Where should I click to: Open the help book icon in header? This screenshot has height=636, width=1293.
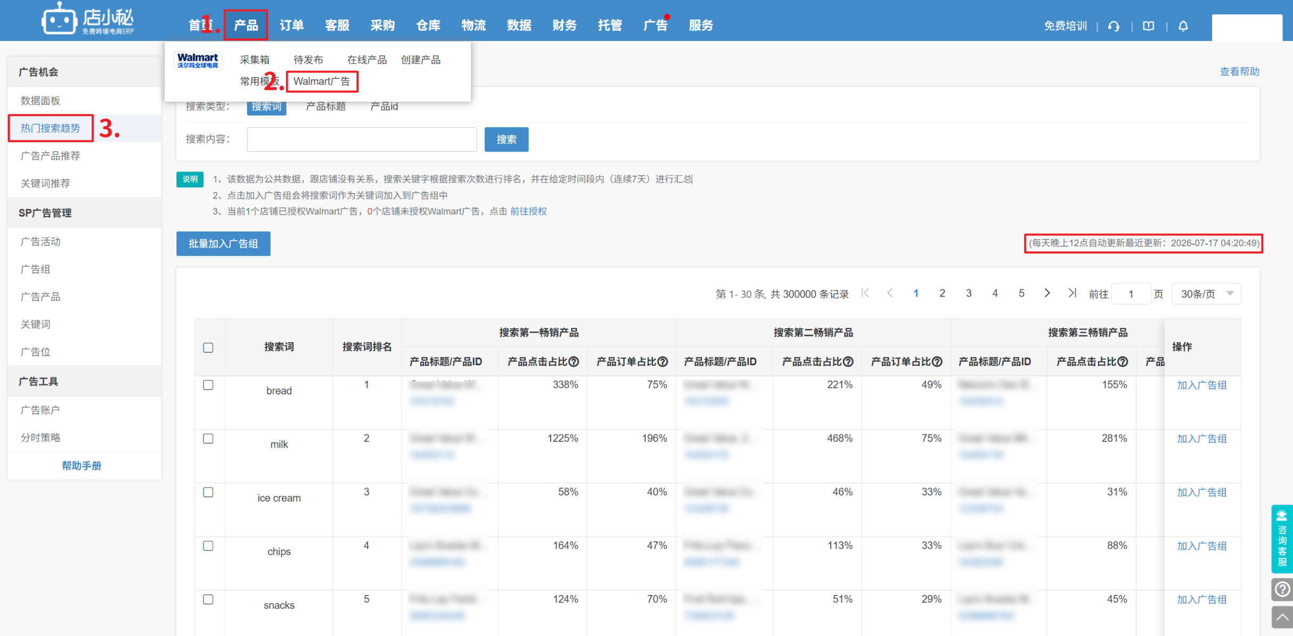click(1149, 26)
